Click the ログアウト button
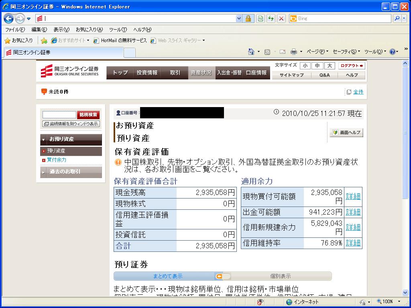The image size is (411, 308). click(352, 66)
